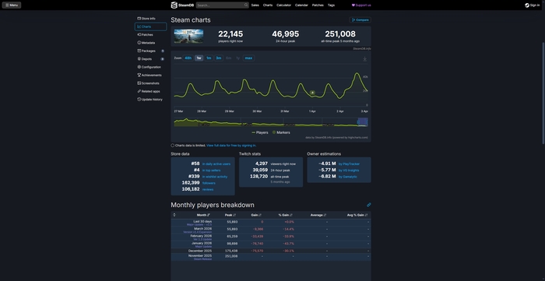545x281 pixels.
Task: Open the Sales menu item
Action: (255, 5)
